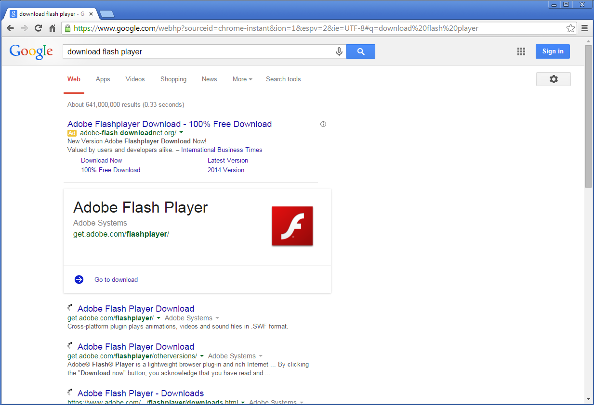Click the 100% Free Download sitelink
Viewport: 594px width, 405px height.
coord(110,170)
